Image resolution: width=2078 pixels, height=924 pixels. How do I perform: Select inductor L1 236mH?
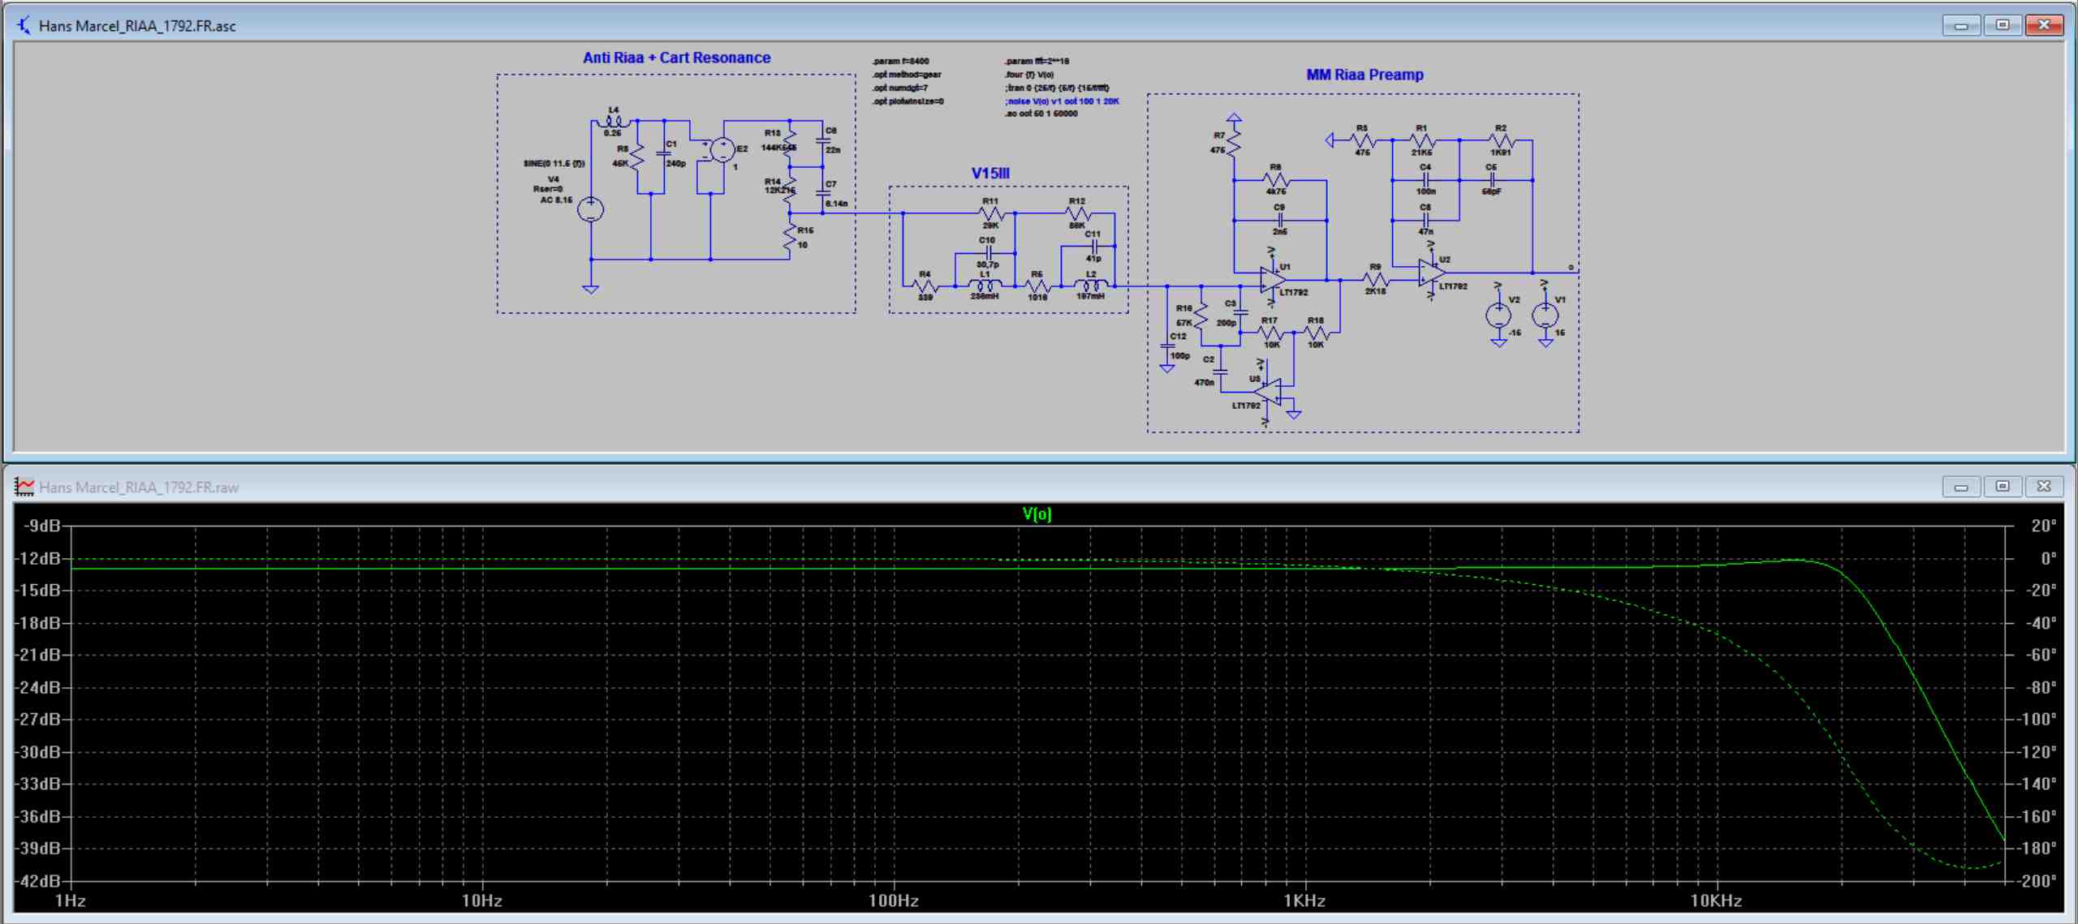click(x=985, y=285)
